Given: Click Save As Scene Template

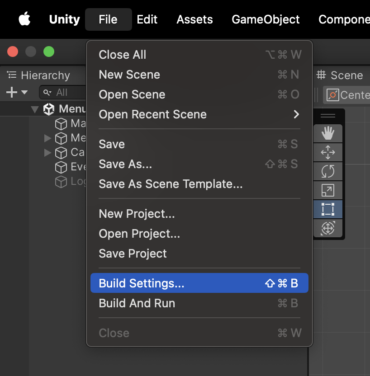Looking at the screenshot, I should click(x=171, y=184).
